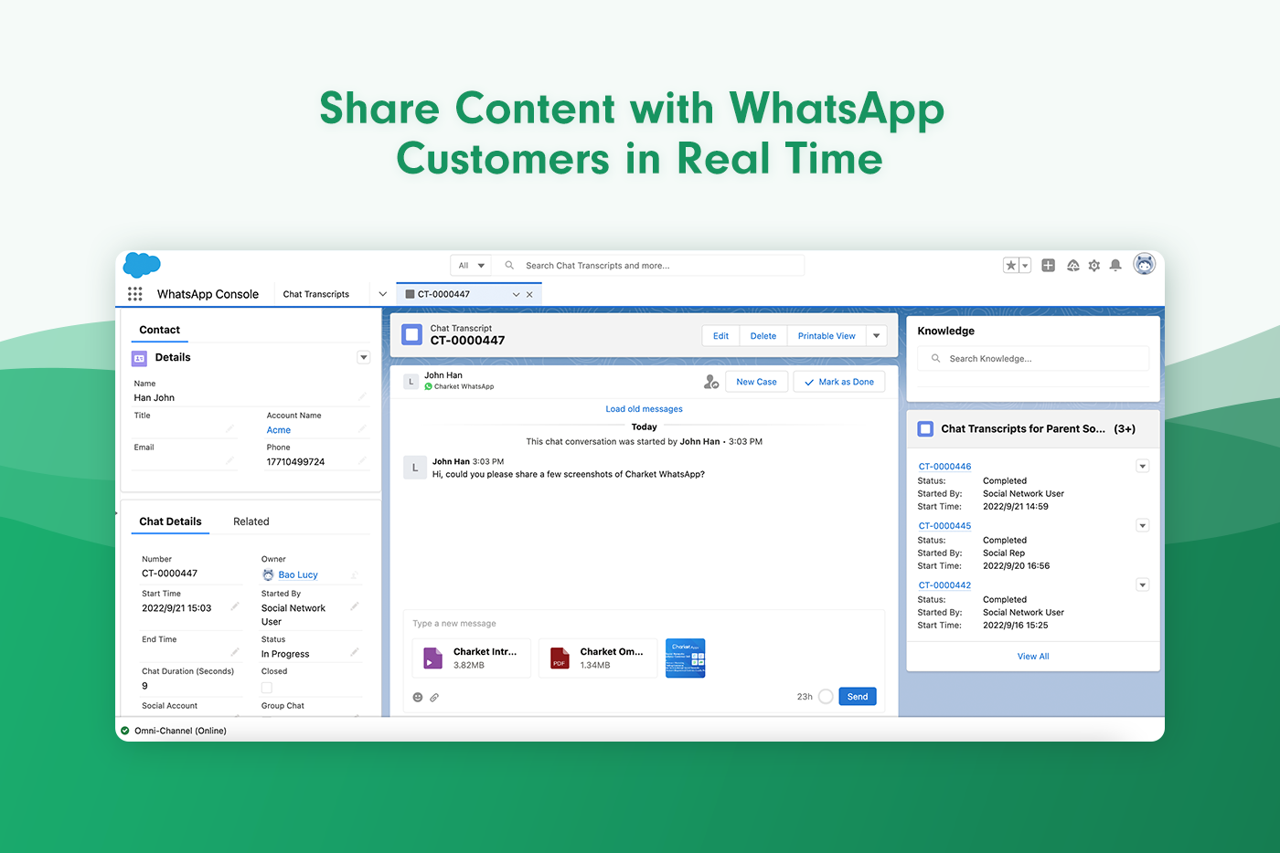Open the Global Actions plus icon
Screen dimensions: 1280x853
coord(1049,266)
